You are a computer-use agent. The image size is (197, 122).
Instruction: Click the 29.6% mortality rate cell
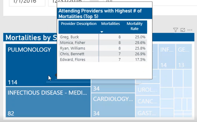(140, 43)
